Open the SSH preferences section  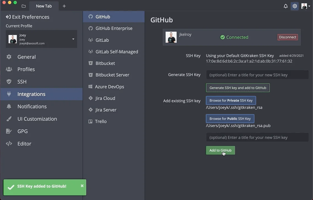pyautogui.click(x=22, y=82)
